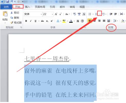
Task: Click the Paste clipboard icon
Action: pyautogui.click(x=5, y=14)
